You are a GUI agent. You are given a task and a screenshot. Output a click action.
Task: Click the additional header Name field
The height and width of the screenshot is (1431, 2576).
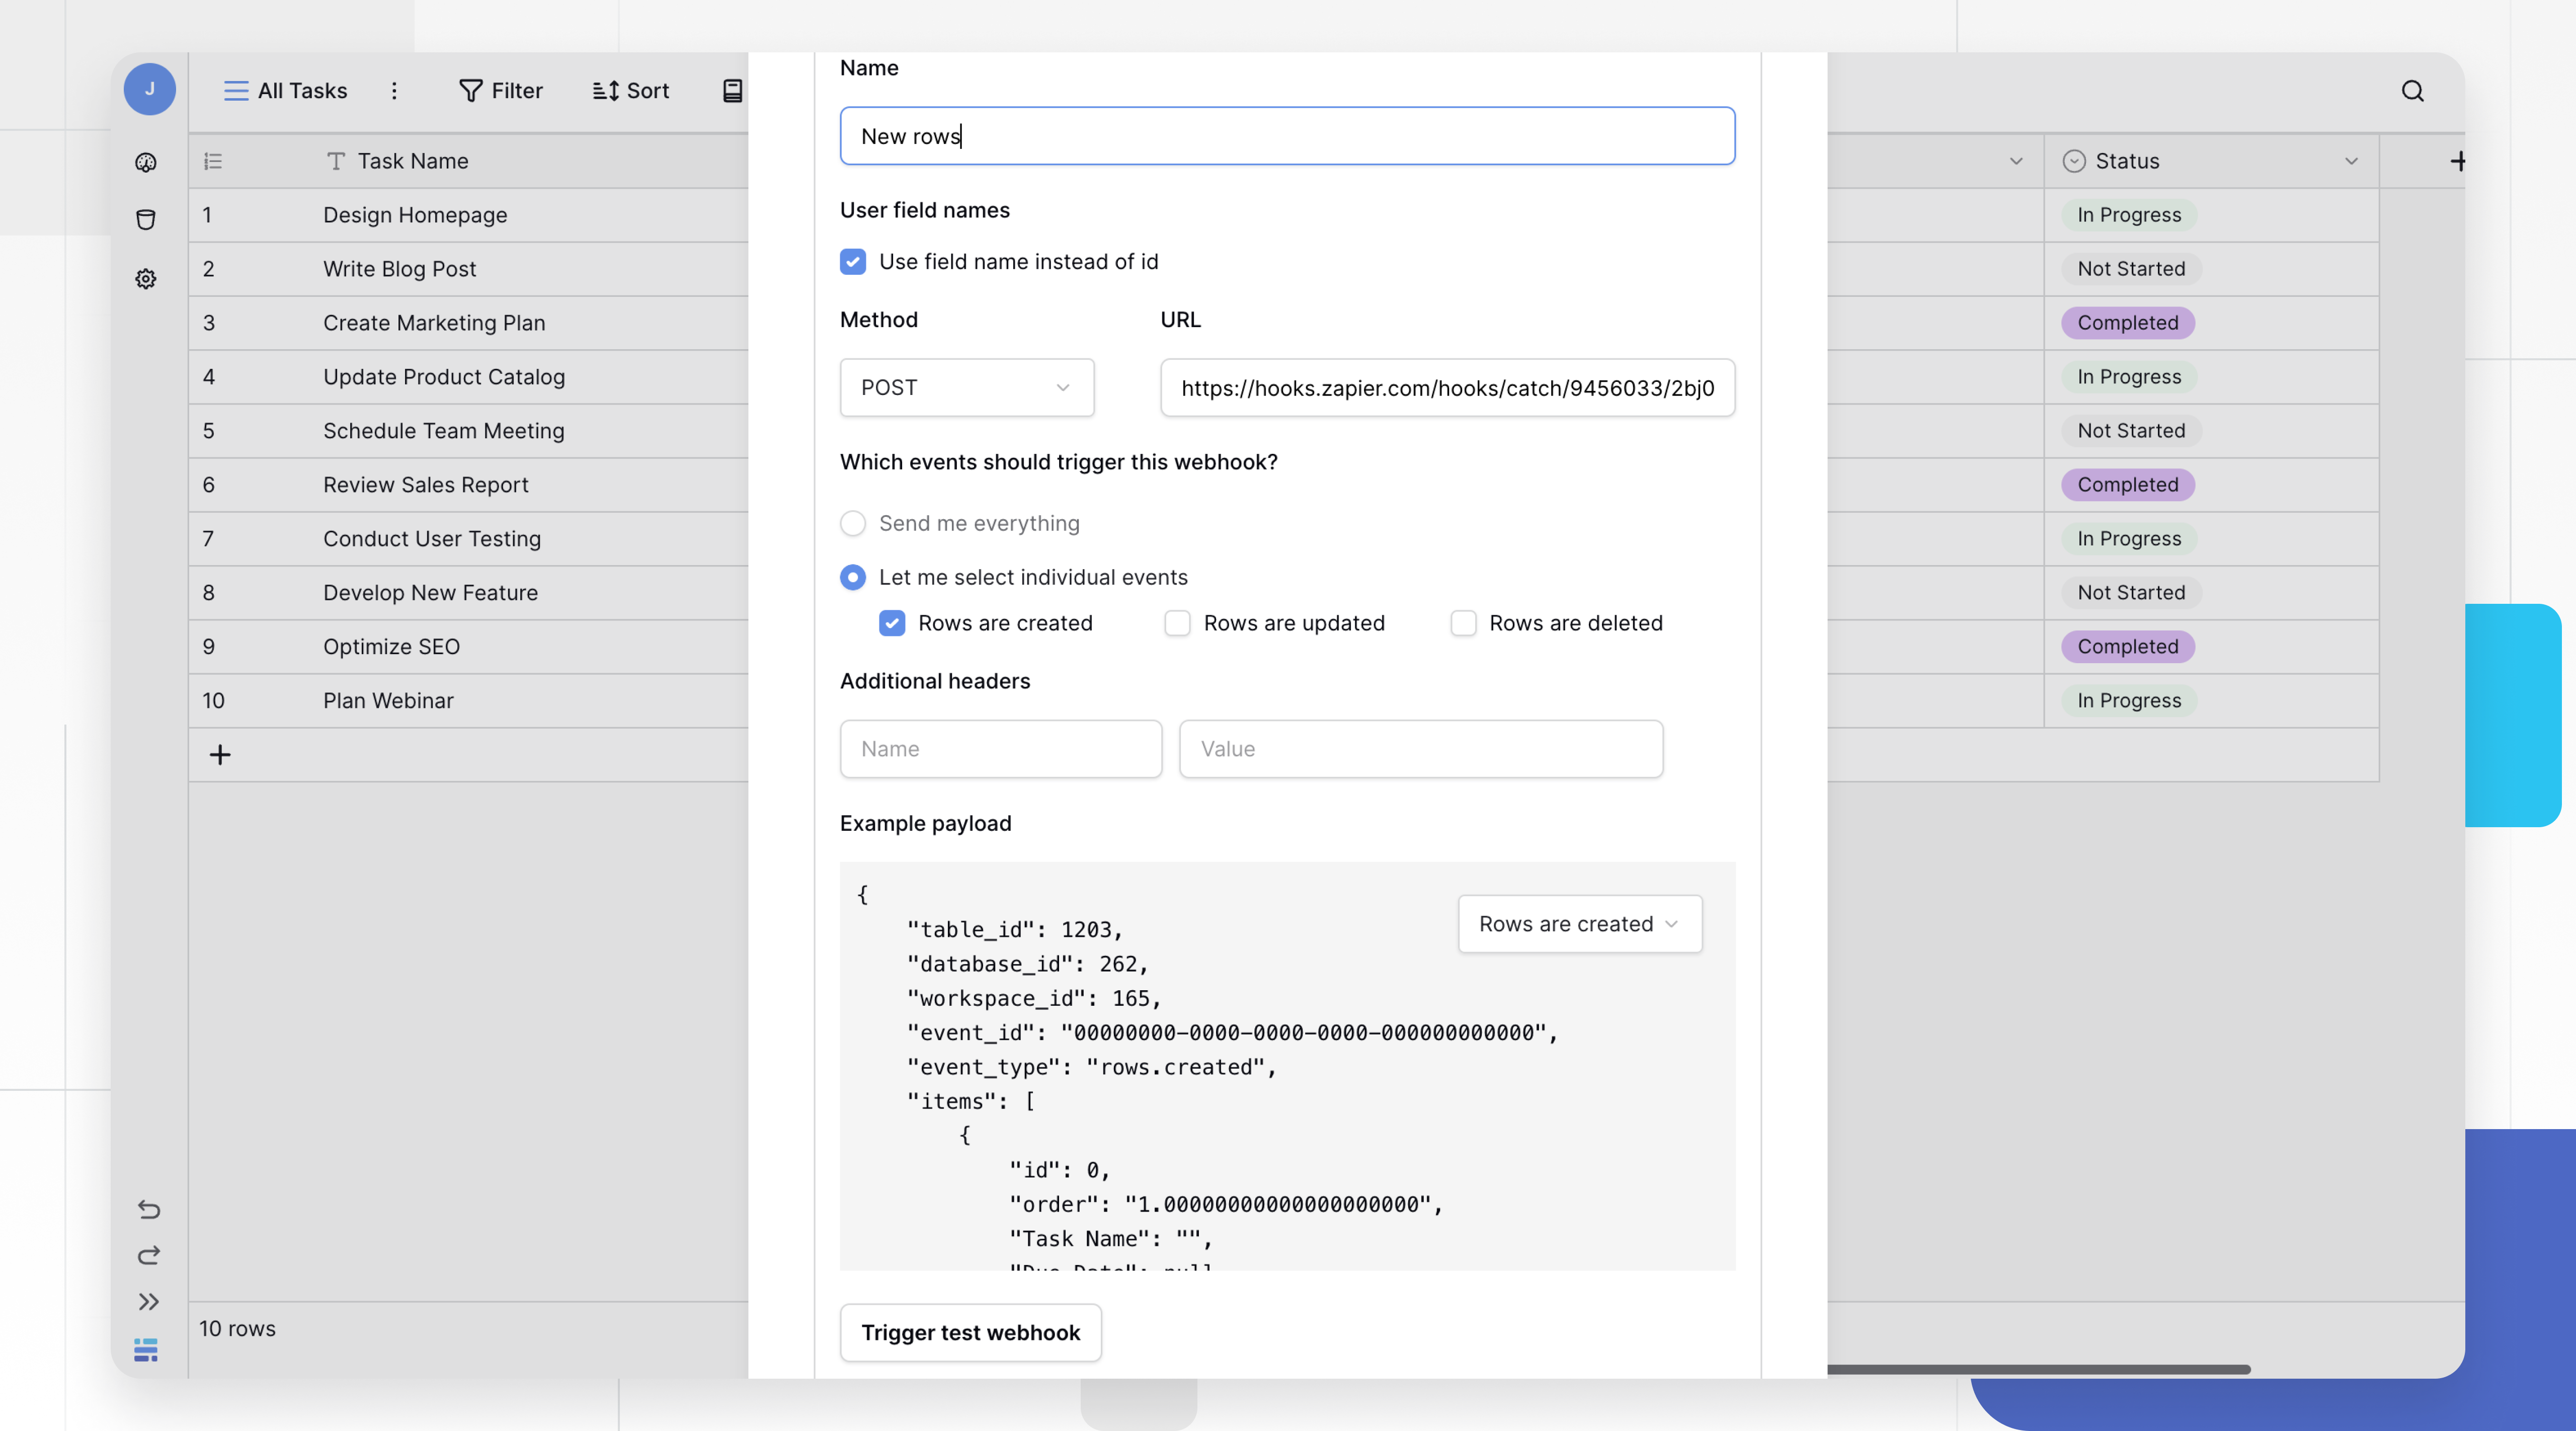(1001, 749)
